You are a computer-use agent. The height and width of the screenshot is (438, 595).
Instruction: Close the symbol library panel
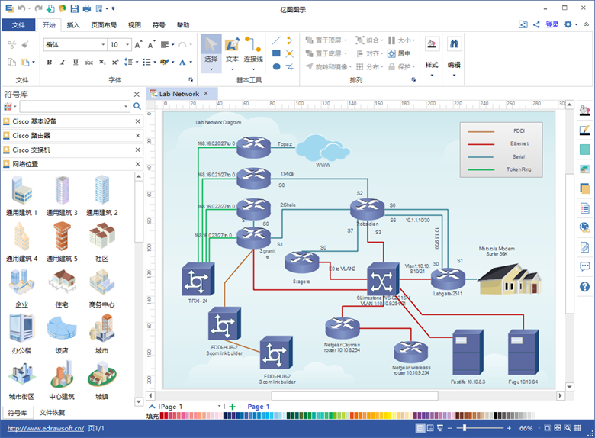coord(137,94)
